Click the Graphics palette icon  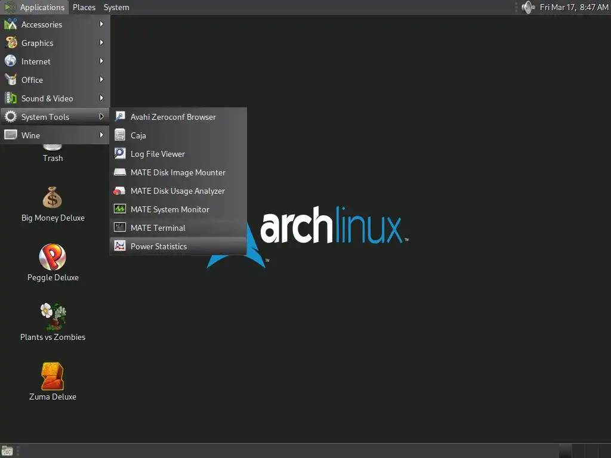coord(11,42)
